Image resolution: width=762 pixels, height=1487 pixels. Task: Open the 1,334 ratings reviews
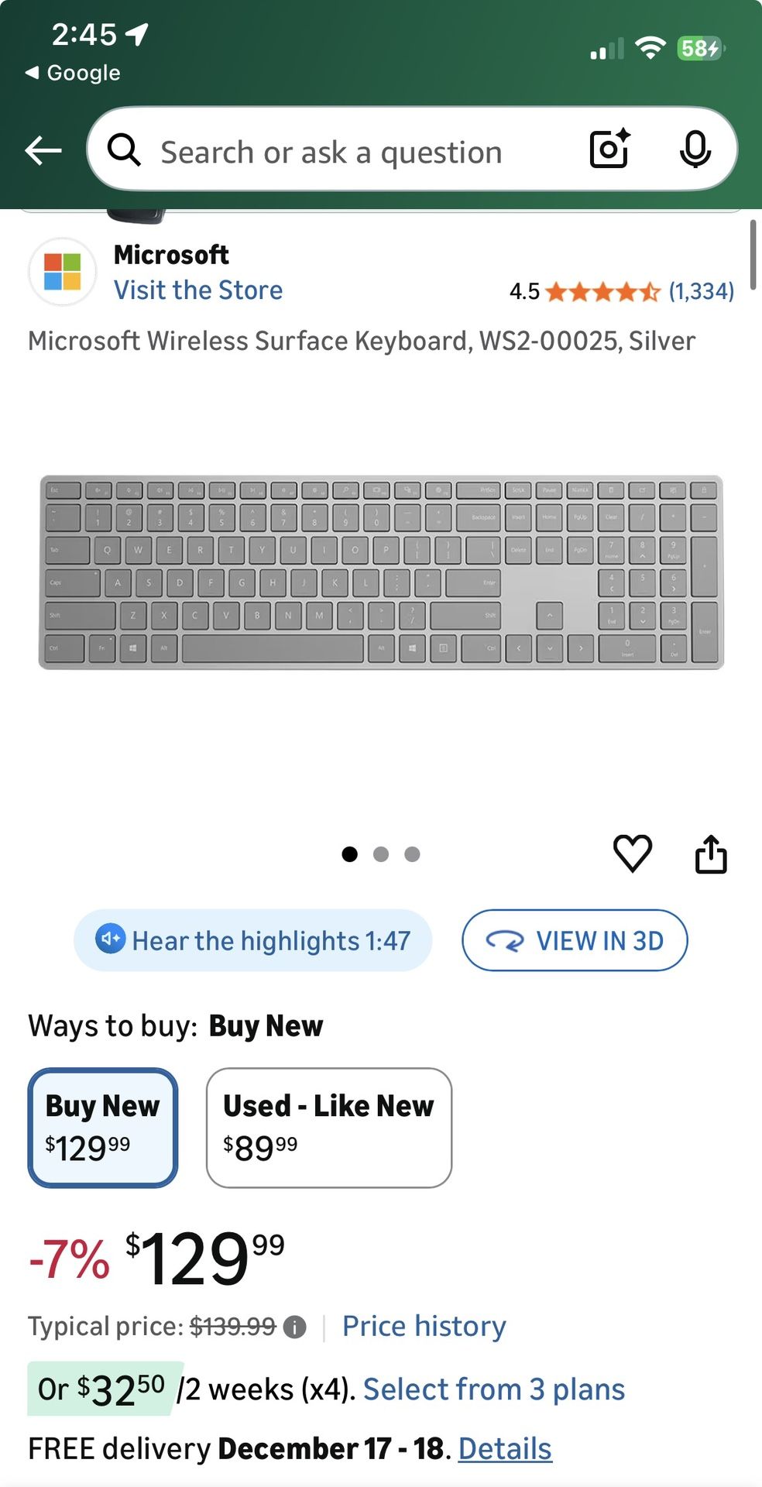[701, 291]
